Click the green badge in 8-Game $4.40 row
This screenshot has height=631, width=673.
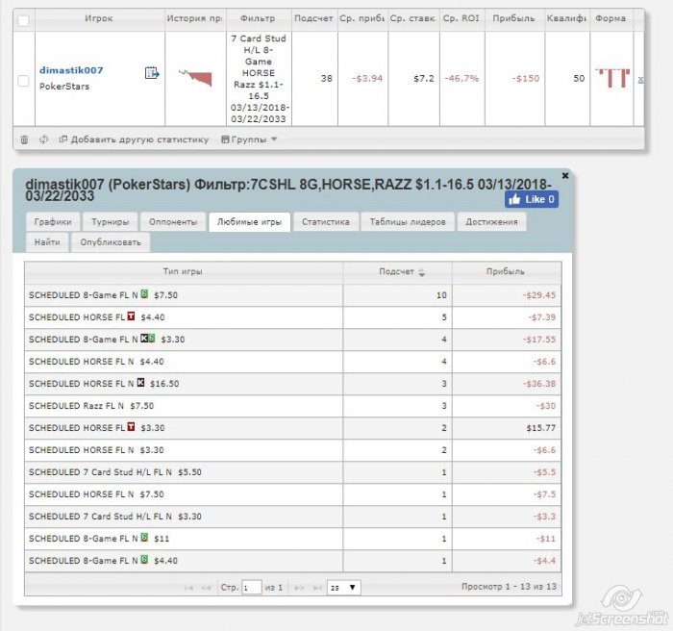click(144, 560)
